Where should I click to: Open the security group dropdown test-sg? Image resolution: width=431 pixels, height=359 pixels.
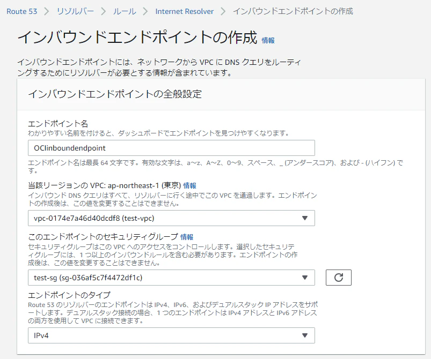point(171,278)
